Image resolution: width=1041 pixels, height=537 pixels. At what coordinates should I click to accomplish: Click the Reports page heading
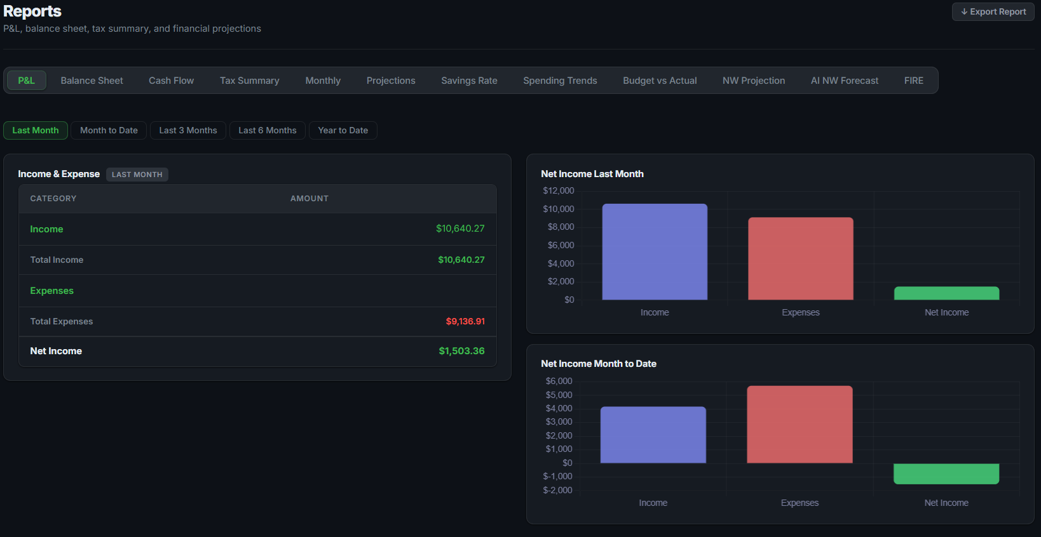coord(32,11)
